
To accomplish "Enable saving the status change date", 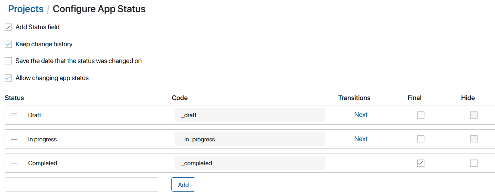I will [8, 61].
